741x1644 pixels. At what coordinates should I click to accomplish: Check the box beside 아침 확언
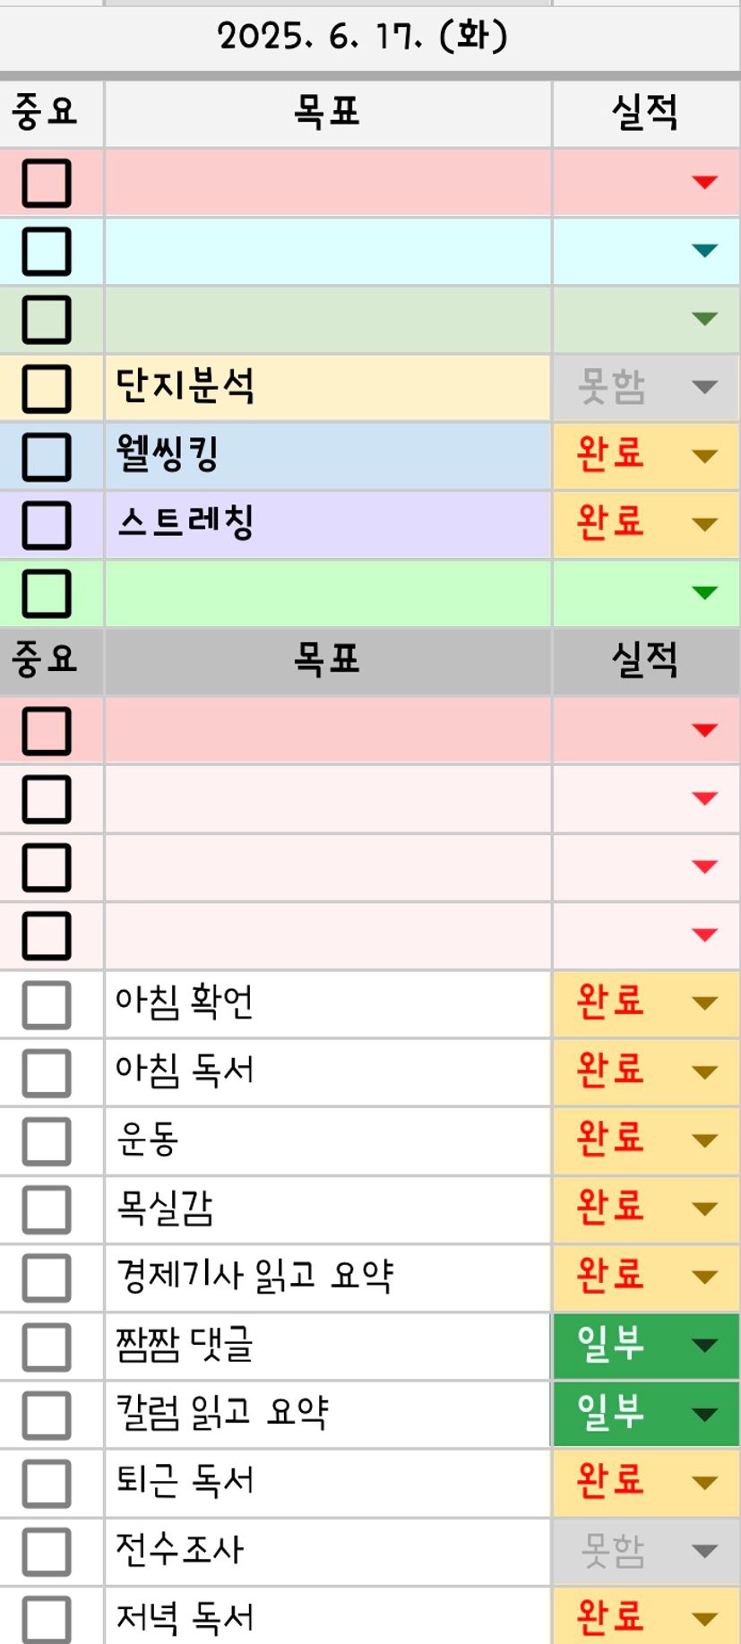click(x=46, y=1004)
